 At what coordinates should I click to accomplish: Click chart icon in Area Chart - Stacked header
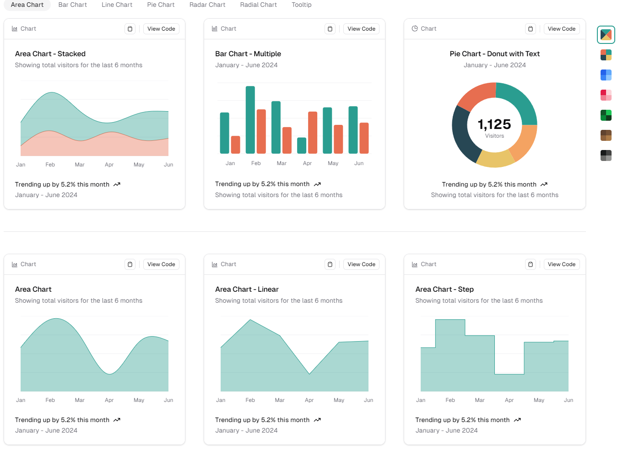click(x=15, y=29)
